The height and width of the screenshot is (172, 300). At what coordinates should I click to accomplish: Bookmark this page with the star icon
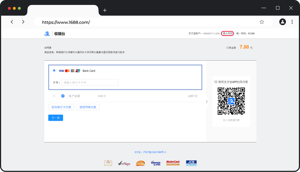click(x=262, y=22)
